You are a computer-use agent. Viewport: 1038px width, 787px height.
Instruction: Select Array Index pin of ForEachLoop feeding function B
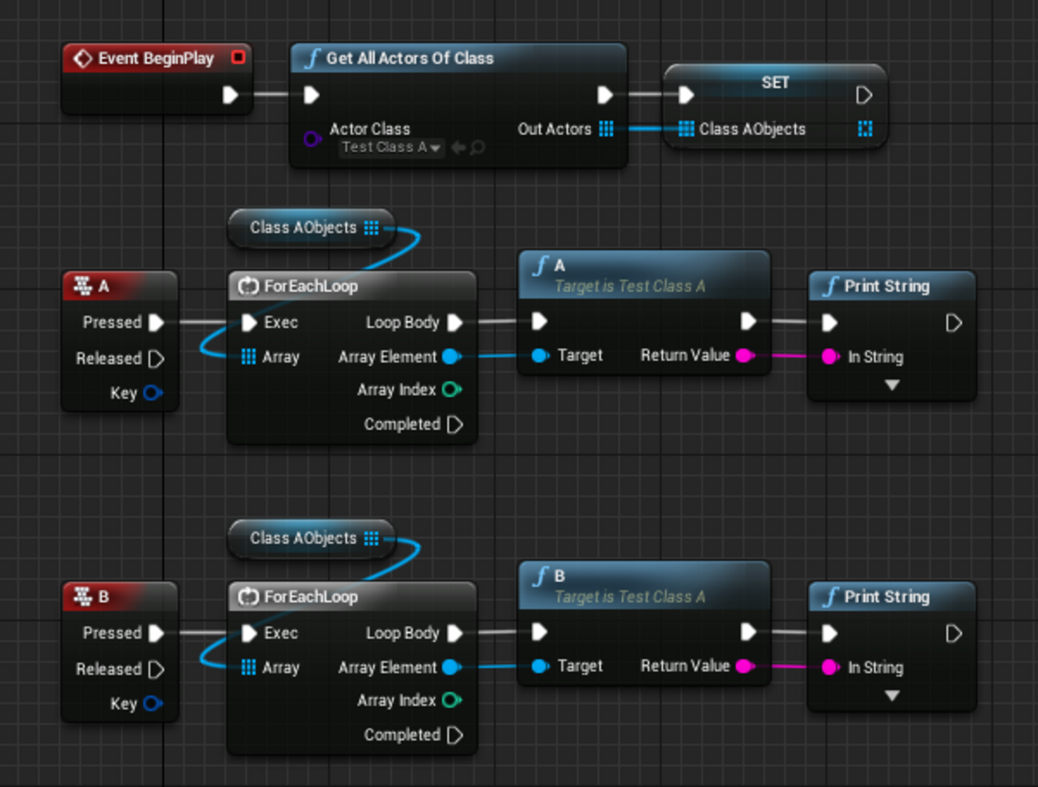click(x=452, y=700)
